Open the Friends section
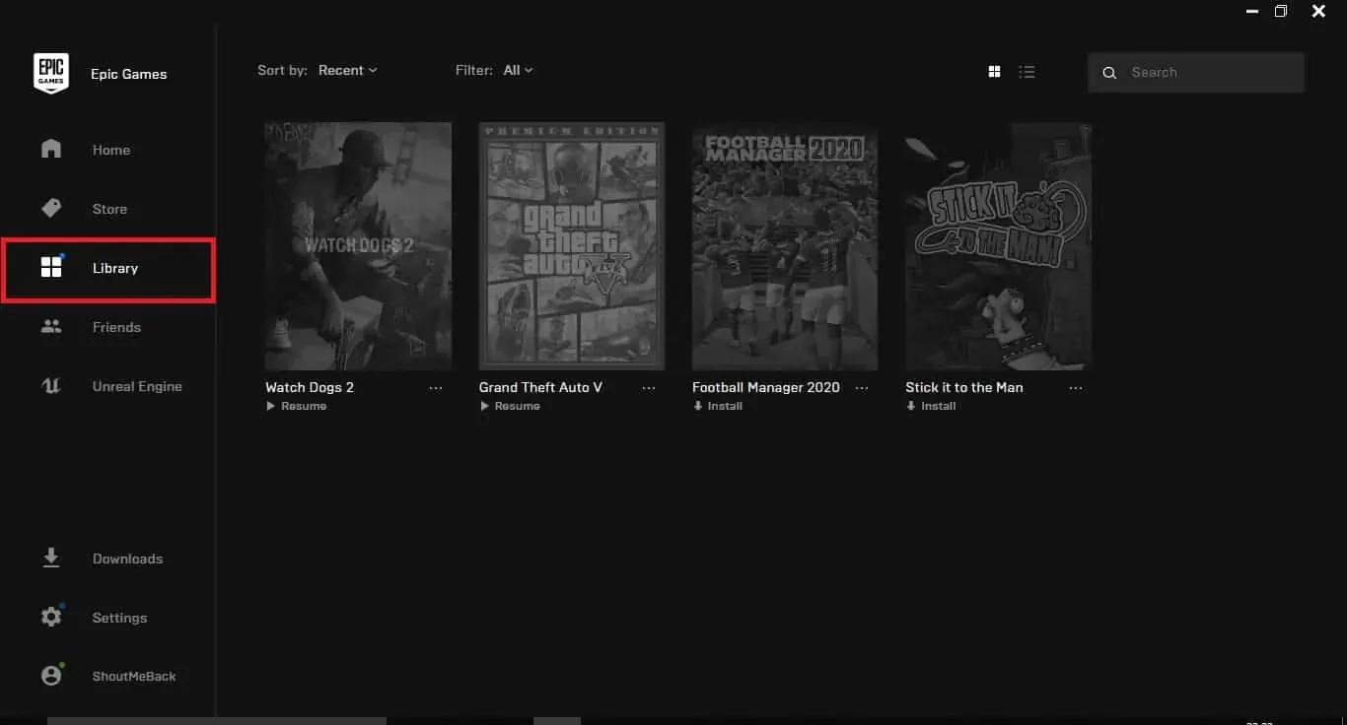This screenshot has height=725, width=1347. click(x=116, y=327)
